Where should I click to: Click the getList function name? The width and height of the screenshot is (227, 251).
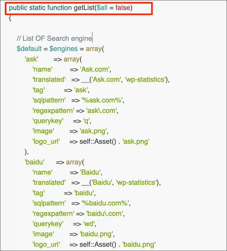tap(84, 8)
